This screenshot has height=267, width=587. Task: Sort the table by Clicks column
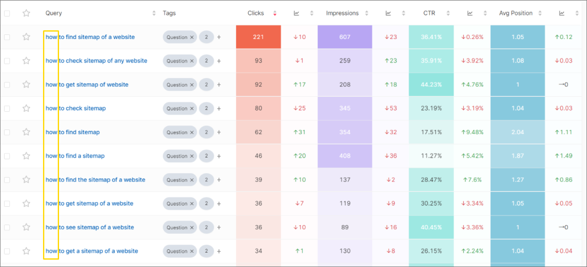click(x=274, y=13)
